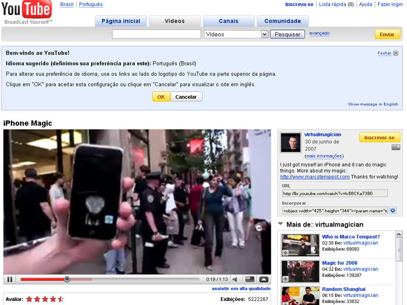
Task: Open the search type dropdown showing Vídeos
Action: pos(236,34)
